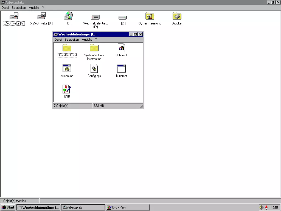Click the 12:59 system clock
The image size is (281, 211).
click(x=274, y=208)
